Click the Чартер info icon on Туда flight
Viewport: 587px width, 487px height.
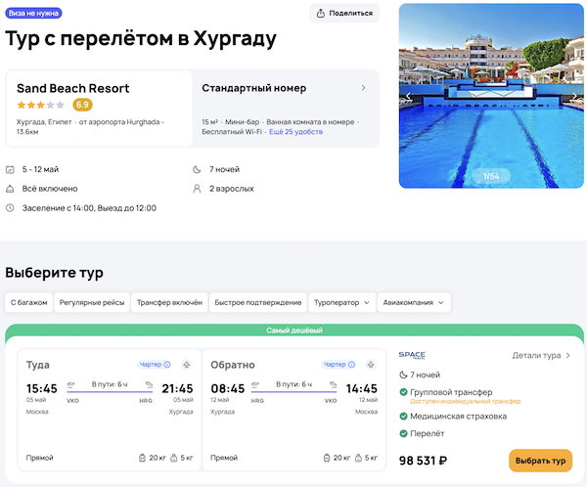(x=167, y=365)
